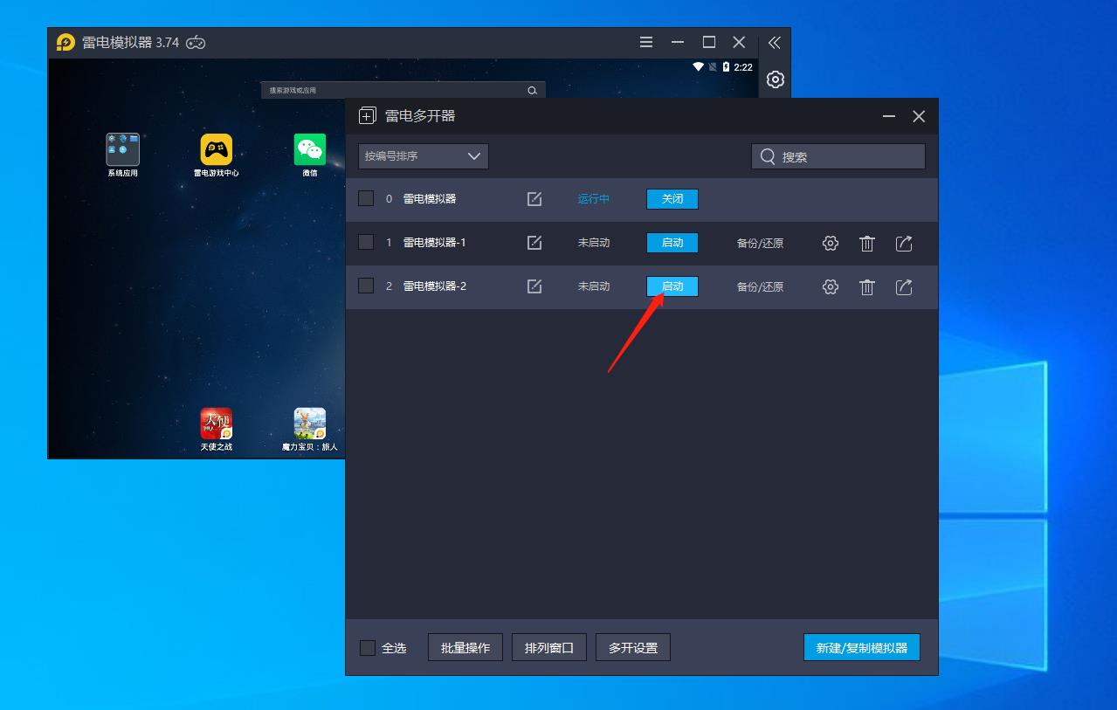The height and width of the screenshot is (710, 1117).
Task: Open the 雷电游戏中心 game center app
Action: 216,150
